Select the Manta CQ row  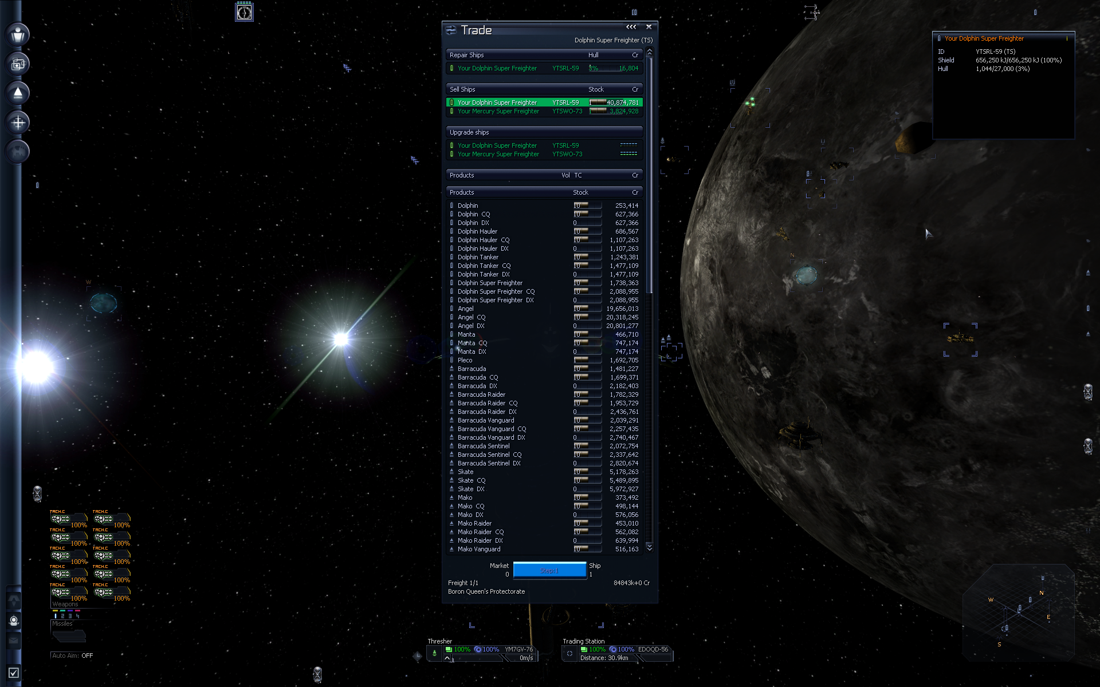click(544, 343)
